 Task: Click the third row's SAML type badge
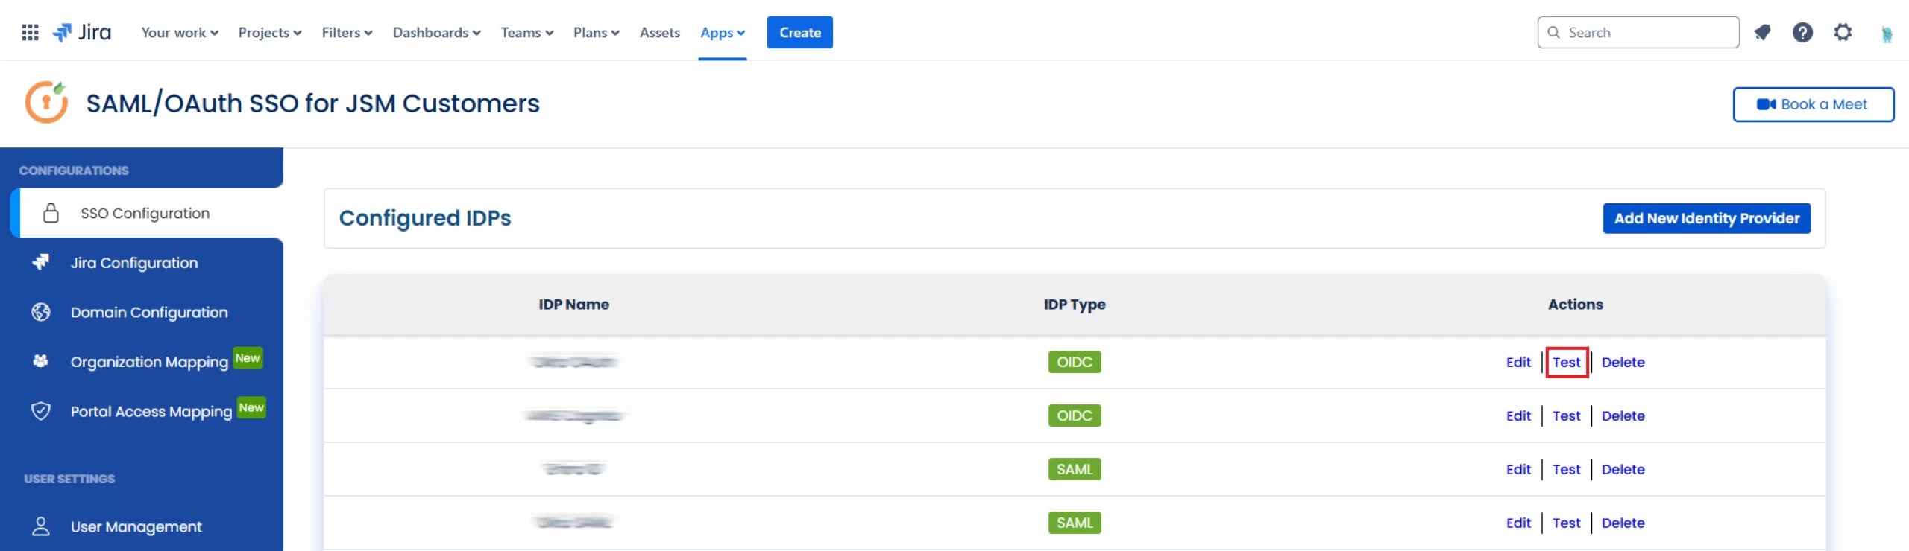1075,469
